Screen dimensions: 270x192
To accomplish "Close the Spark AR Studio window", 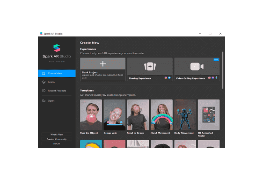I will coord(220,34).
